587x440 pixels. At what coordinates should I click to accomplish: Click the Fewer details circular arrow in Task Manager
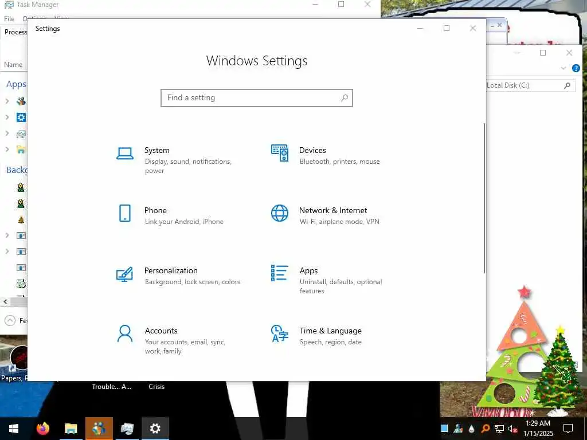[x=10, y=321]
